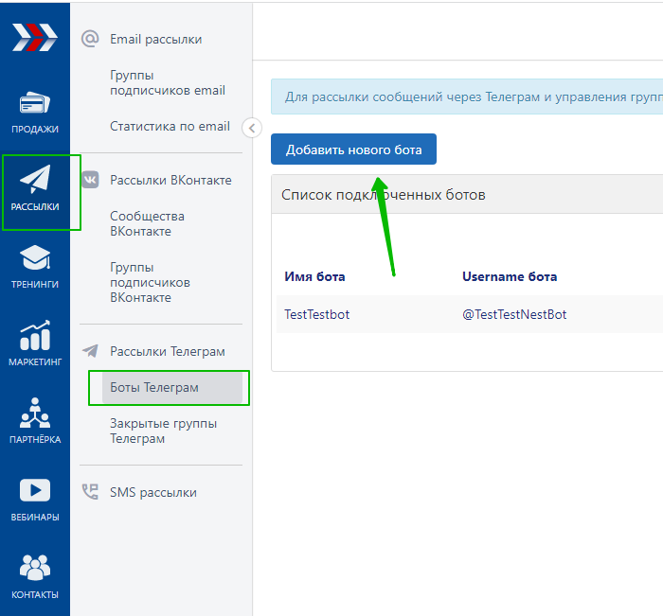Open the SMS рассылки section
This screenshot has width=663, height=616.
(152, 492)
